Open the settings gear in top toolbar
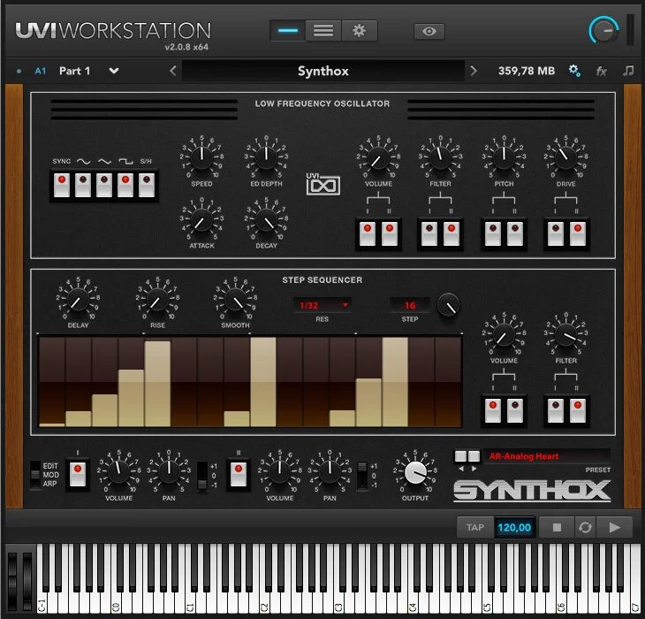The height and width of the screenshot is (619, 645). [x=359, y=31]
